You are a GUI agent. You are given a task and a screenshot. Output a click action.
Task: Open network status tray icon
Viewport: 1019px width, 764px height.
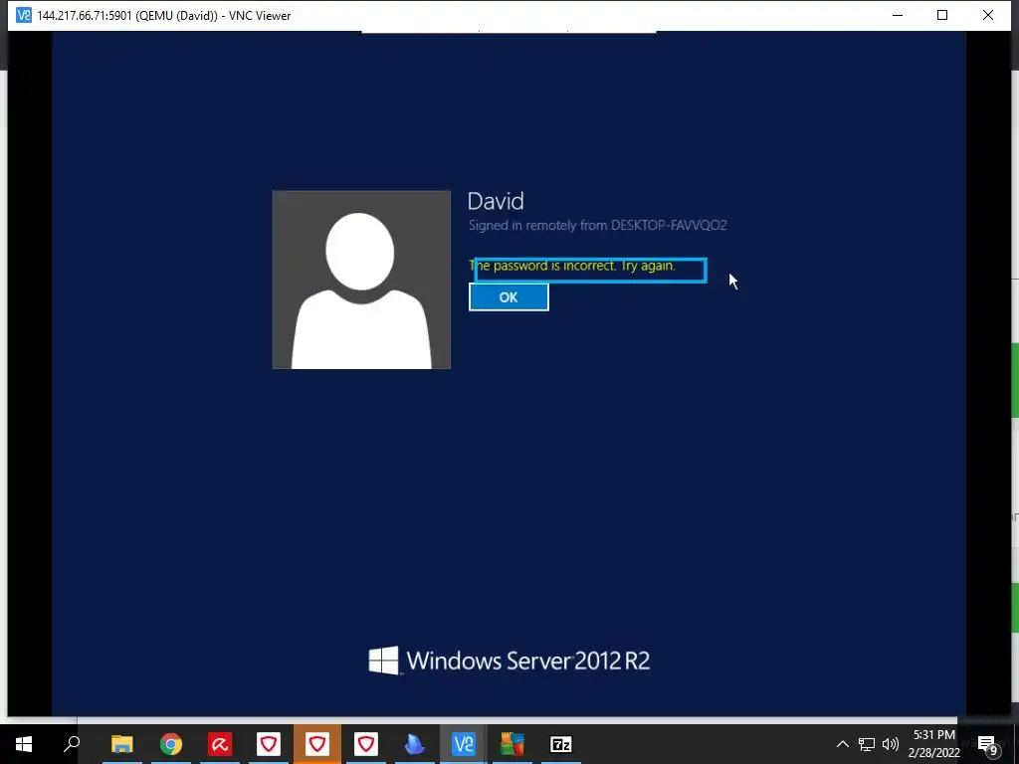[867, 744]
